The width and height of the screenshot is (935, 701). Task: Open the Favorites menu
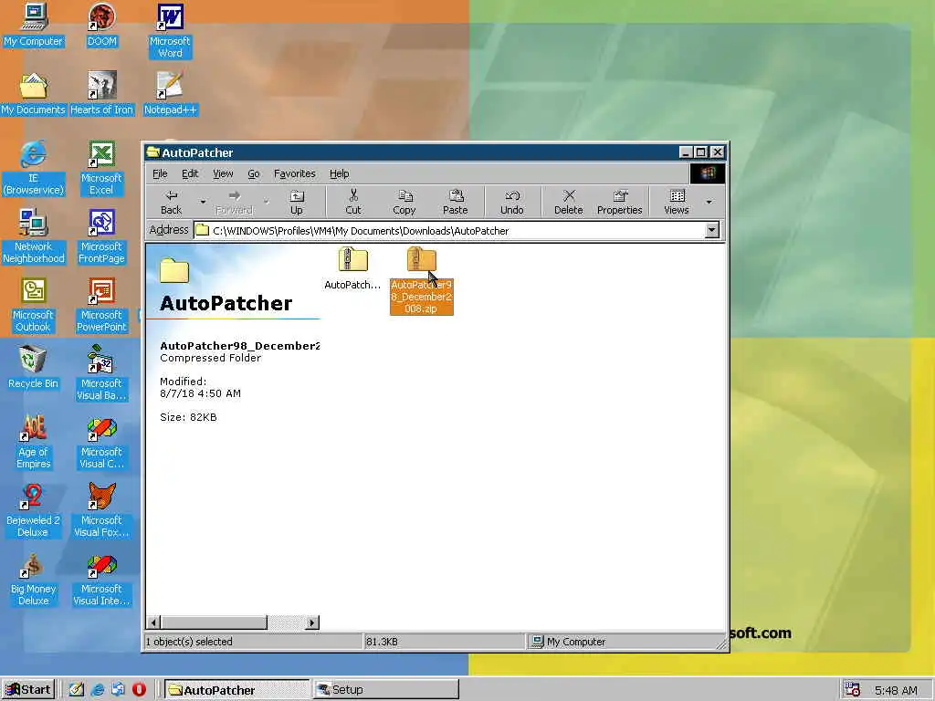click(x=295, y=173)
